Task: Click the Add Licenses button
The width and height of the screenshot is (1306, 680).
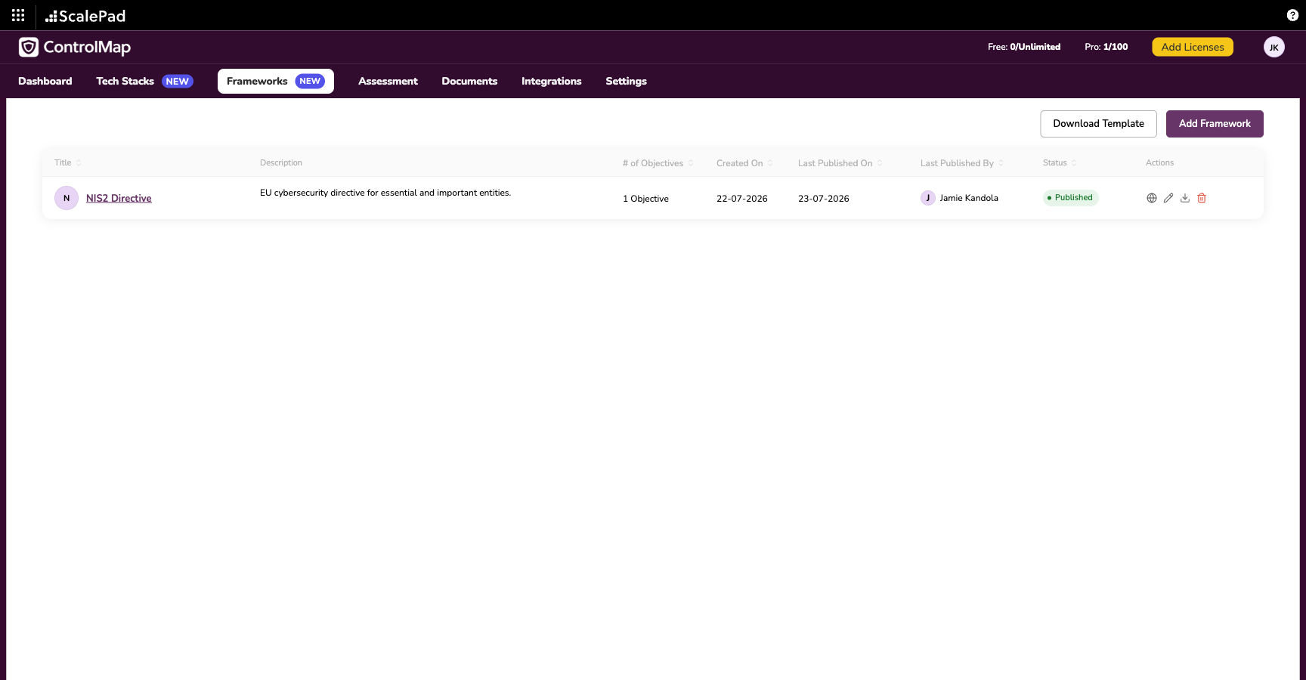Action: coord(1193,47)
